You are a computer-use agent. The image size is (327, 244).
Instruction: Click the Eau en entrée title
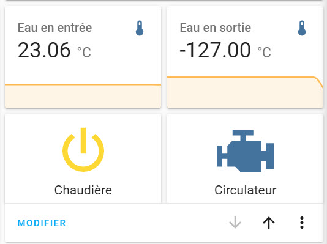coord(55,28)
